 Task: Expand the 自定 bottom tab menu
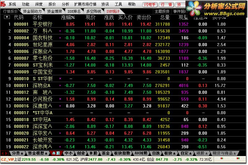click(x=186, y=153)
